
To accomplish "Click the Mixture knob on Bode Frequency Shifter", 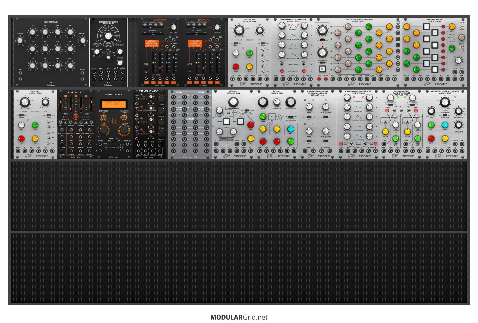I will (120, 63).
